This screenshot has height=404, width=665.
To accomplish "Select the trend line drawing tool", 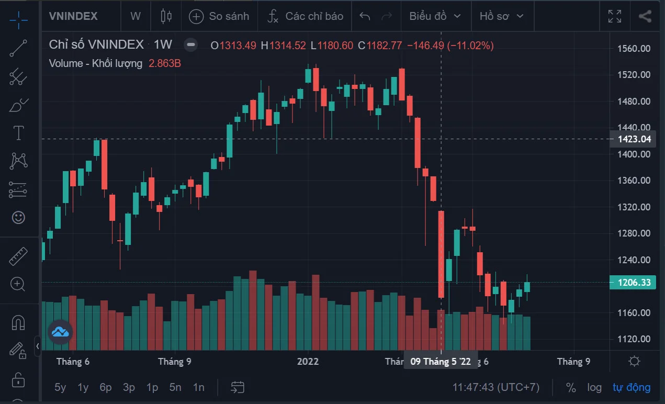I will pyautogui.click(x=18, y=48).
